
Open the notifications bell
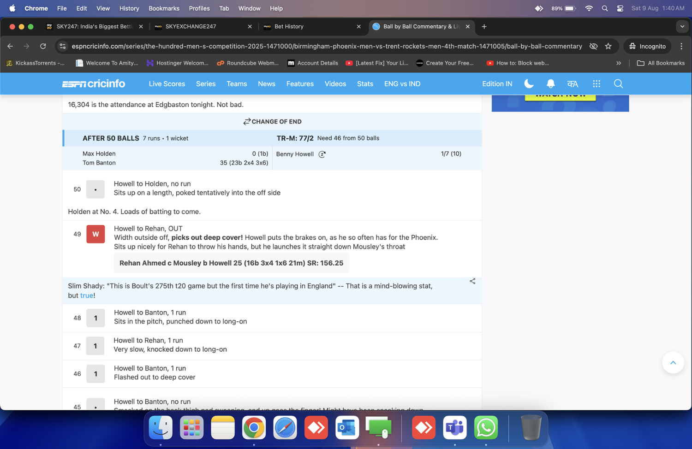(550, 84)
